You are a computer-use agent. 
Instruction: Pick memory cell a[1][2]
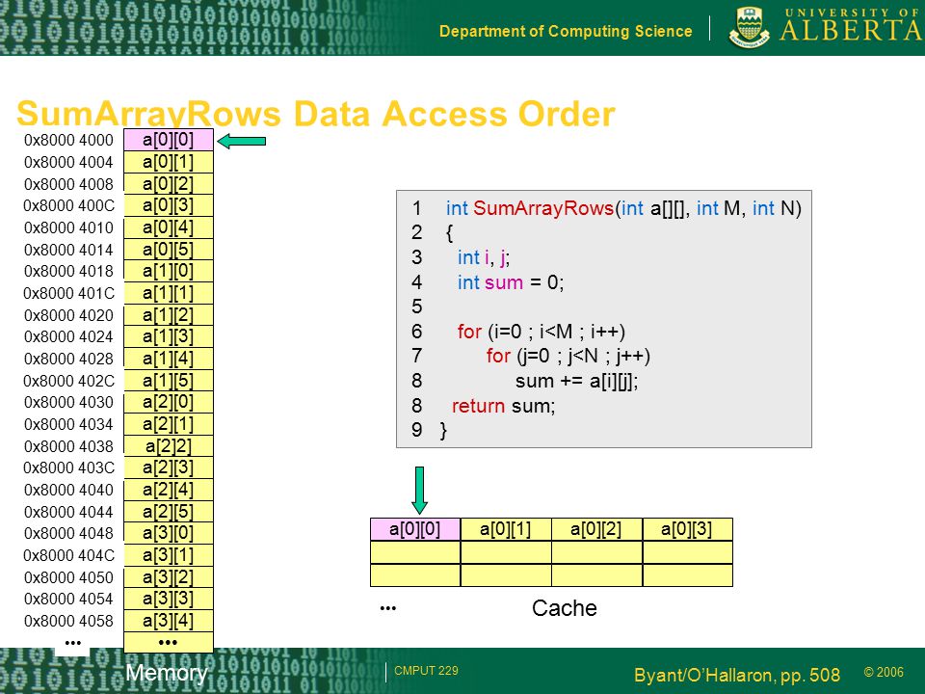click(168, 314)
